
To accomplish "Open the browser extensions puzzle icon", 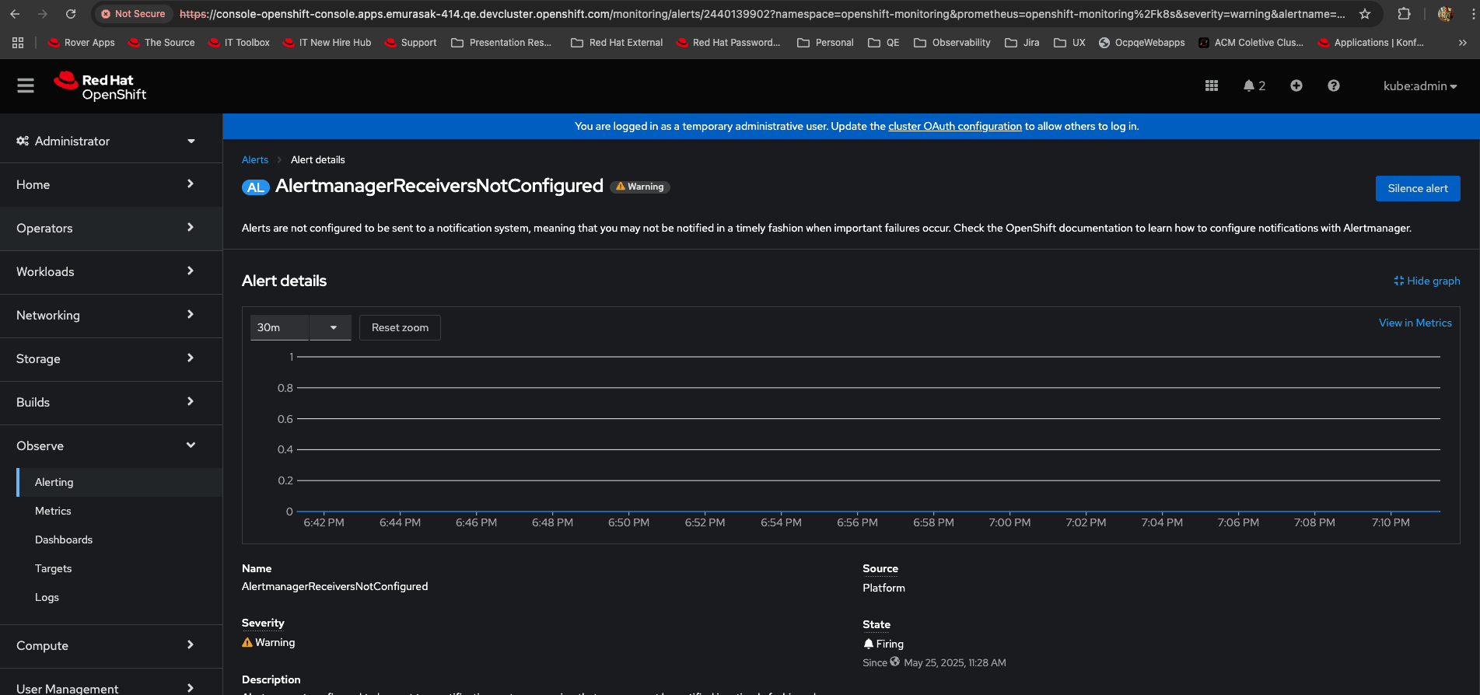I will click(1404, 14).
